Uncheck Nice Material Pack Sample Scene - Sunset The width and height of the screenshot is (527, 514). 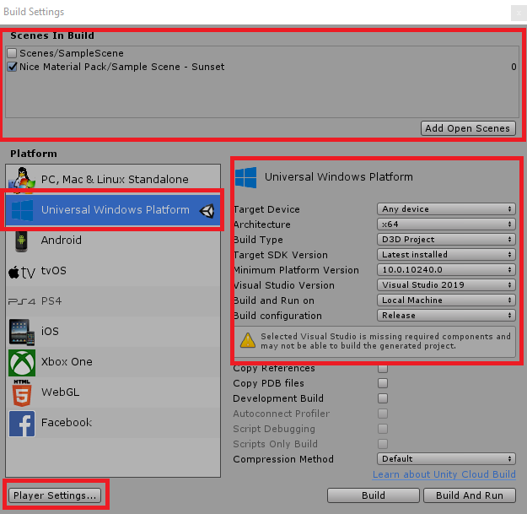12,67
